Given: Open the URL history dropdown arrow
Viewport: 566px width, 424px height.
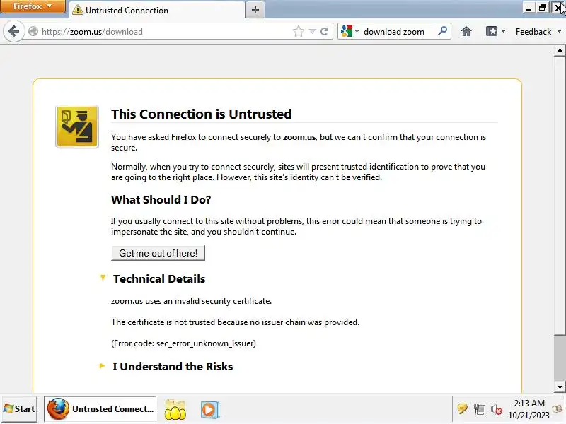Looking at the screenshot, I should 312,32.
